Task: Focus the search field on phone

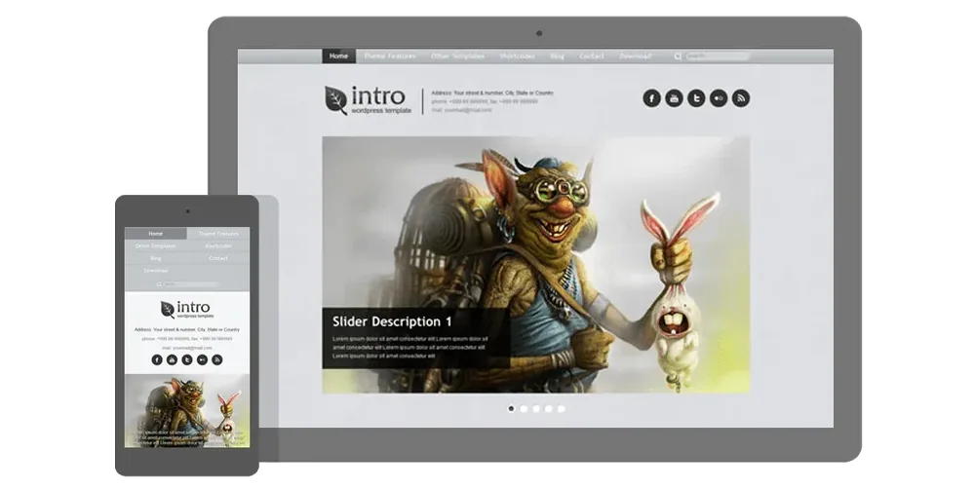Action: pos(191,284)
